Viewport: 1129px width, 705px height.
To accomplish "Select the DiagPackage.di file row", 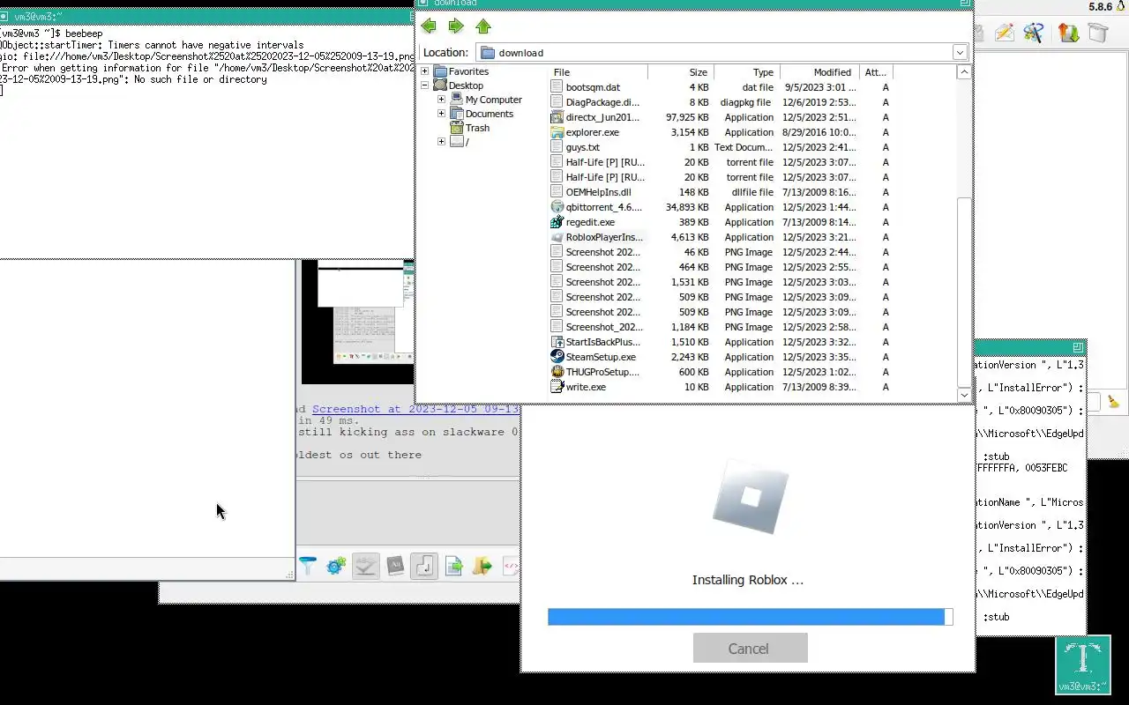I will point(722,102).
